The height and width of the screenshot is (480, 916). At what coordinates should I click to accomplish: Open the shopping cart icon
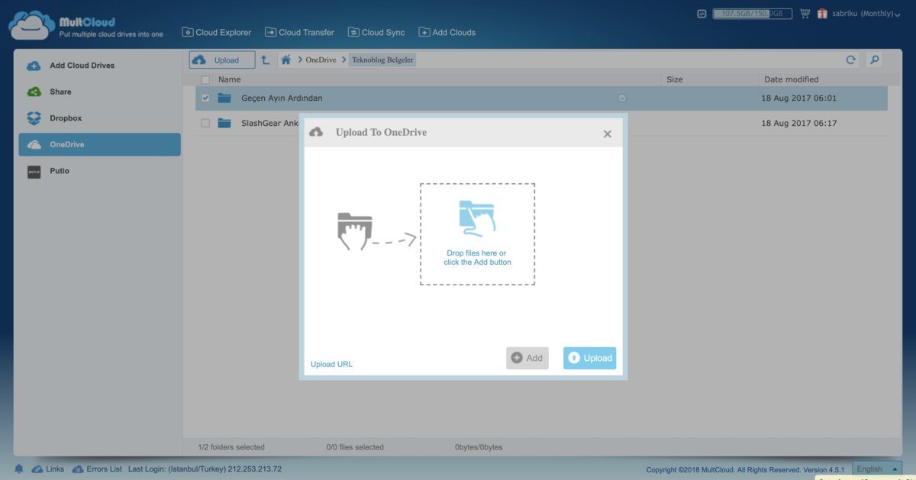[x=805, y=14]
